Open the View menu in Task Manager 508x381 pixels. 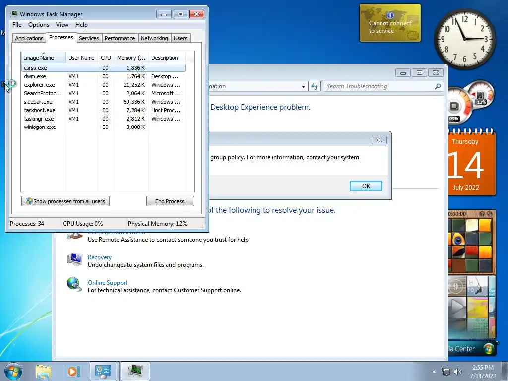click(62, 25)
